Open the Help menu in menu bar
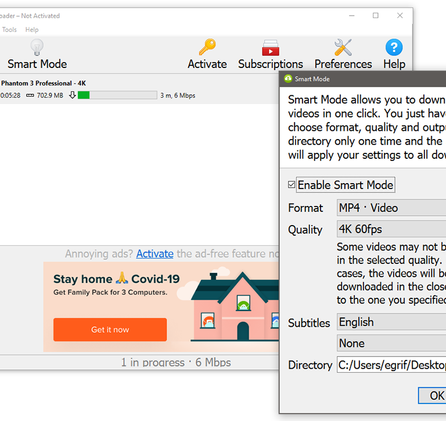The height and width of the screenshot is (421, 446). [x=32, y=30]
